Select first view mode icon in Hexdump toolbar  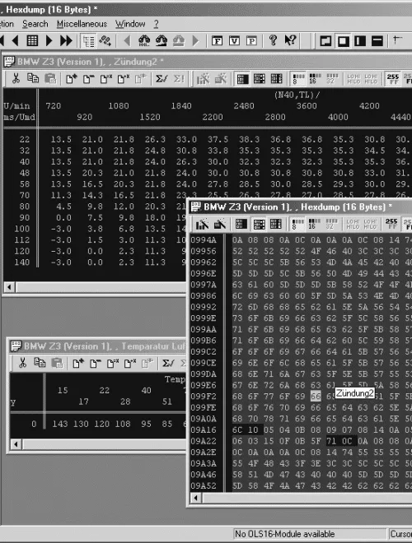pyautogui.click(x=241, y=224)
